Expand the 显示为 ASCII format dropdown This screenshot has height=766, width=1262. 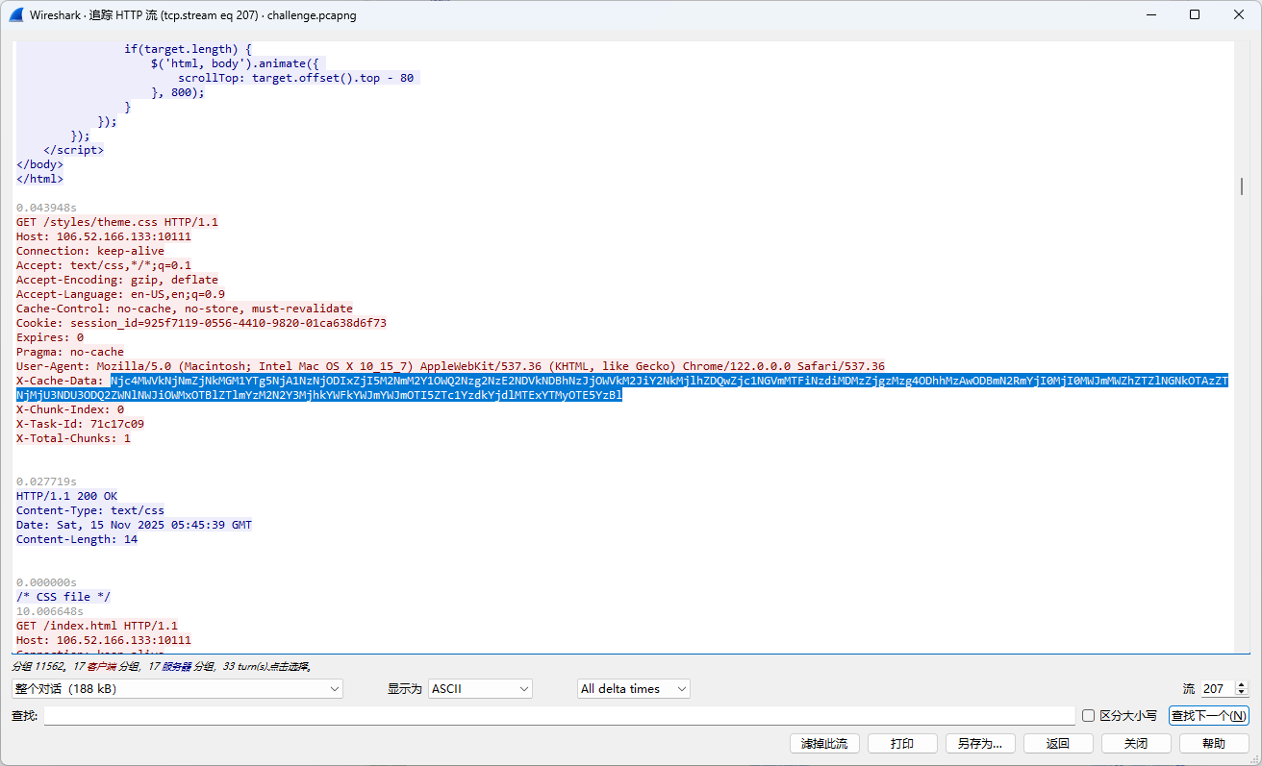tap(480, 689)
